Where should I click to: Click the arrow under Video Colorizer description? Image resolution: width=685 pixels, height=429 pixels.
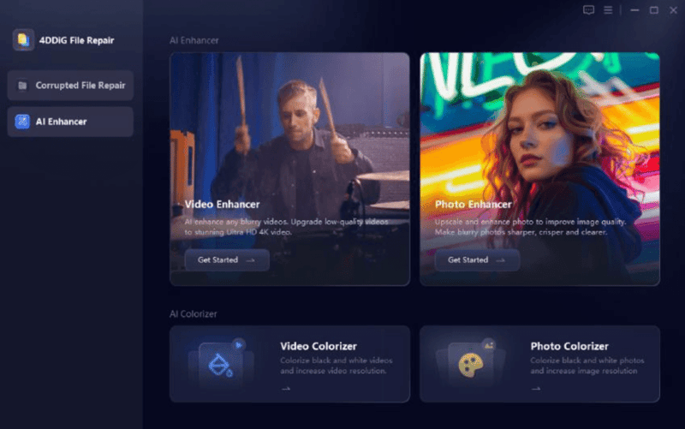[285, 388]
